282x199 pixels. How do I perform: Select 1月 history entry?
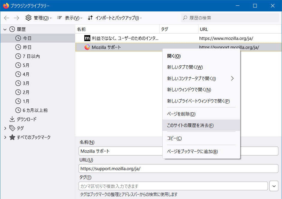click(x=37, y=101)
